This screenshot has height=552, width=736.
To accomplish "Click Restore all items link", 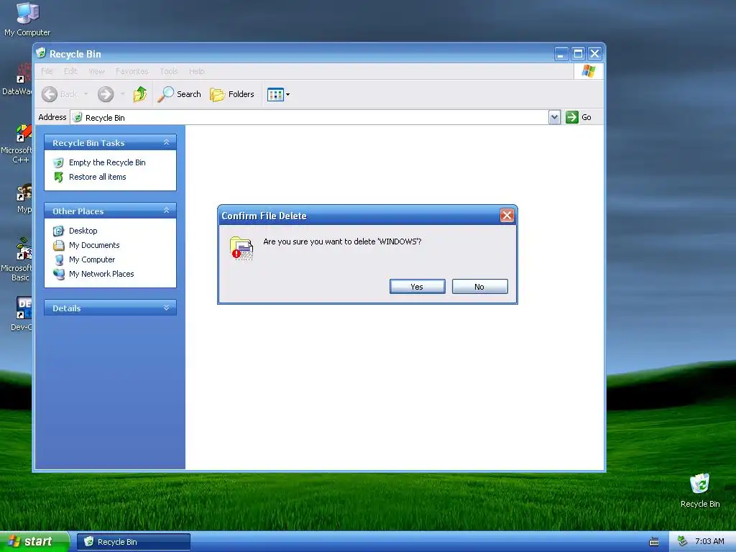I will coord(97,177).
